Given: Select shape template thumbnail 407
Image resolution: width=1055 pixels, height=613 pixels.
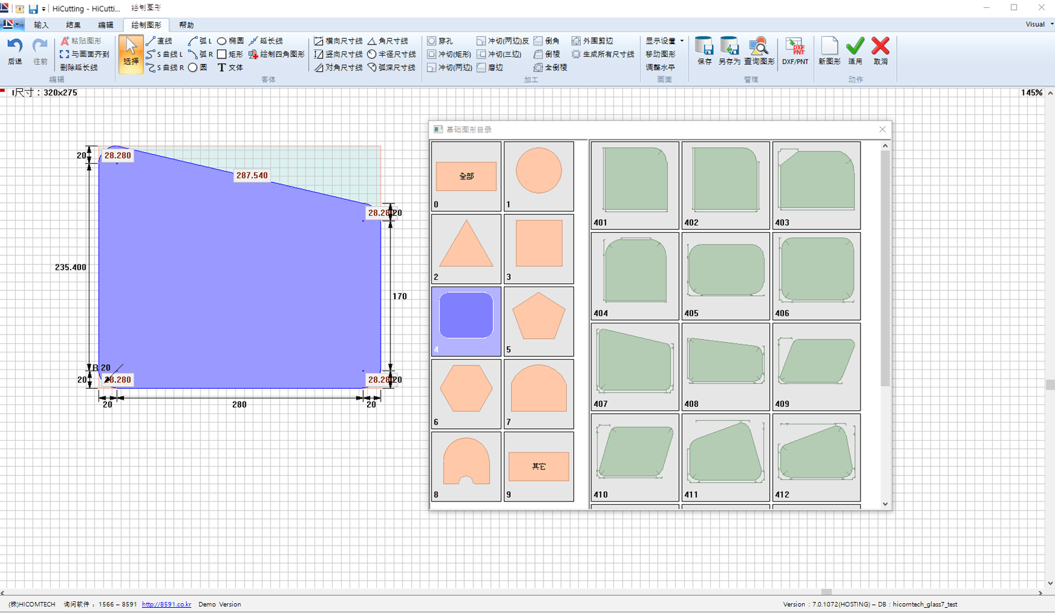Looking at the screenshot, I should (x=634, y=367).
